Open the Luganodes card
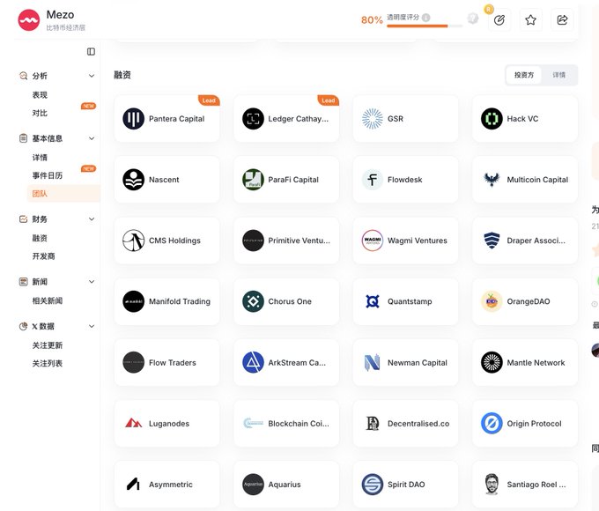 (x=167, y=423)
